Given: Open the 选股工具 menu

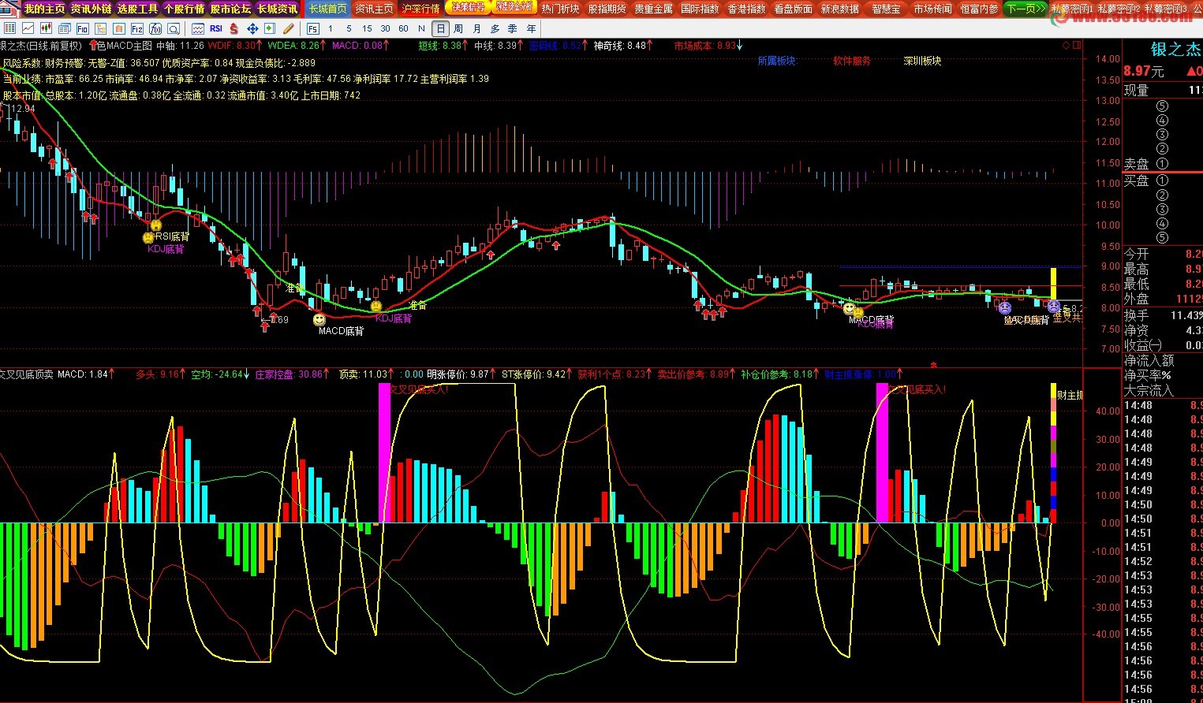Looking at the screenshot, I should click(137, 9).
